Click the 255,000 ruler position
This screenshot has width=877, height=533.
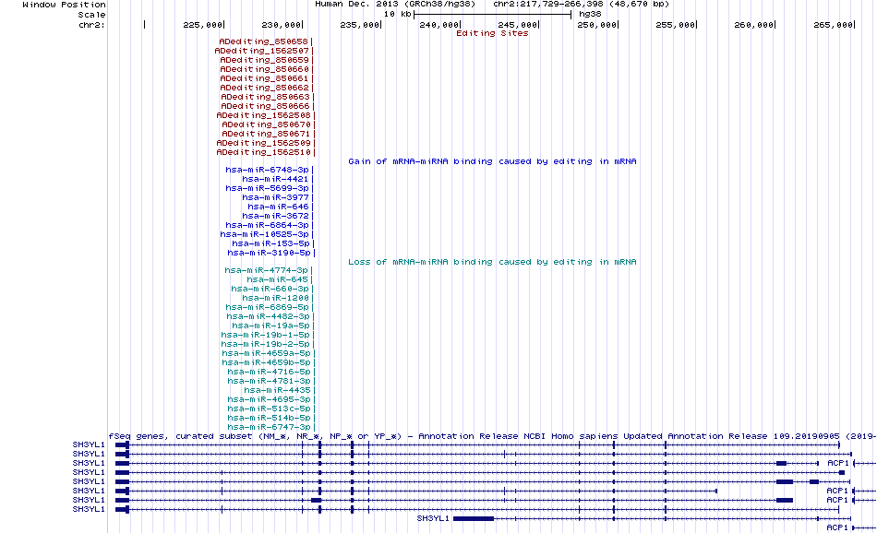(676, 25)
